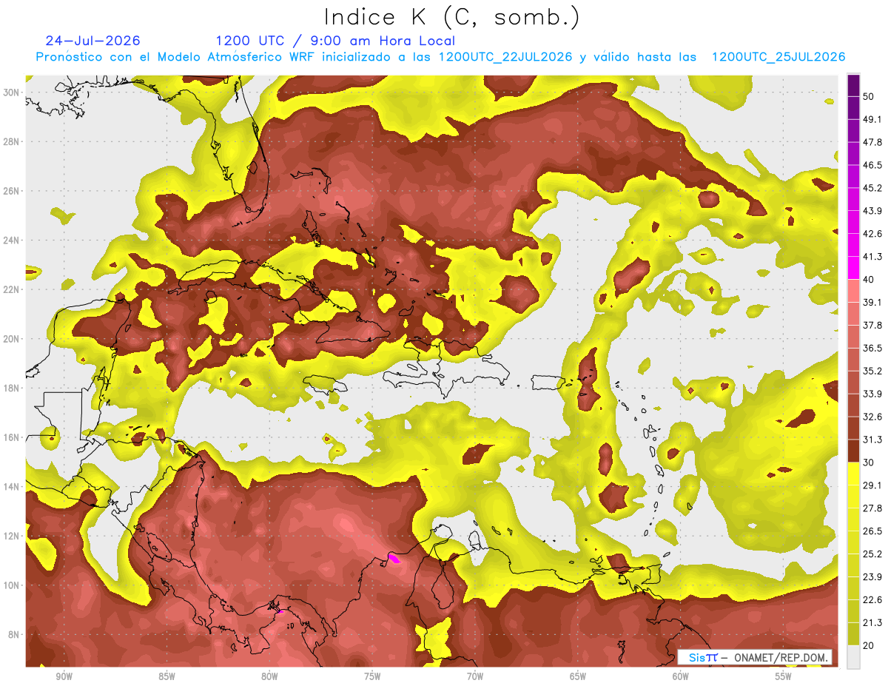Click the colorbar label '40'
The image size is (888, 686).
(x=869, y=280)
